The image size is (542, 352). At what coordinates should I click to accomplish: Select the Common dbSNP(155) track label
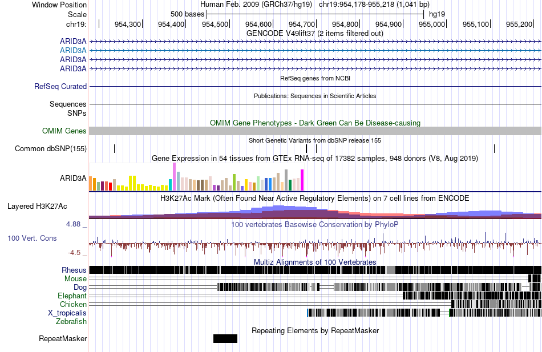click(50, 149)
